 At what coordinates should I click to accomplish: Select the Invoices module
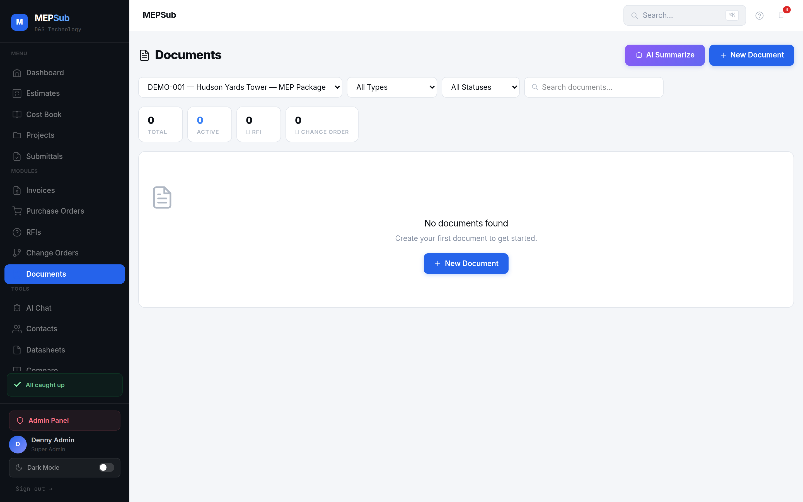pyautogui.click(x=40, y=190)
